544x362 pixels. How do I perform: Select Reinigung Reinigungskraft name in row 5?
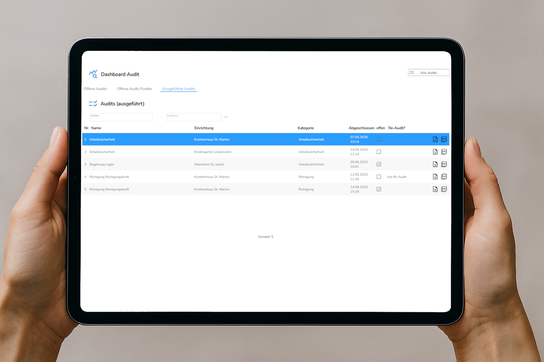[x=109, y=189]
